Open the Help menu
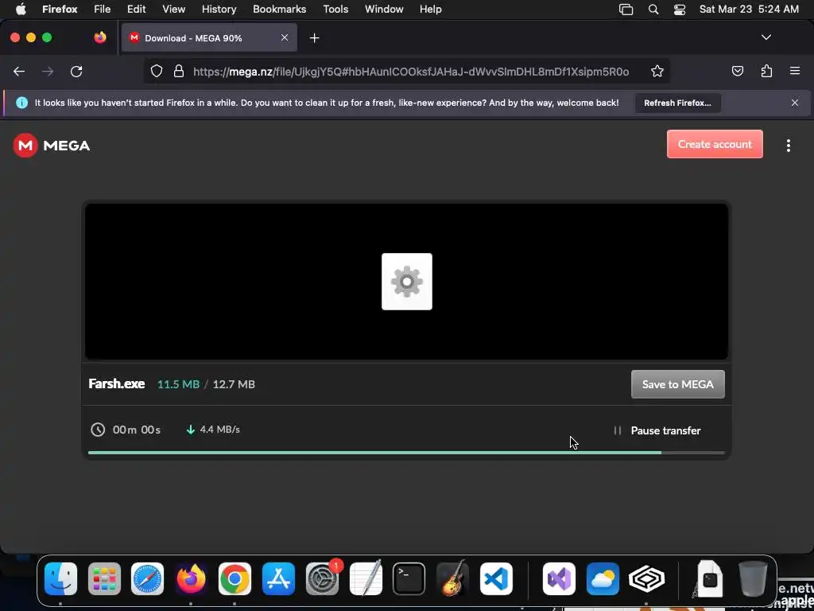 [430, 9]
